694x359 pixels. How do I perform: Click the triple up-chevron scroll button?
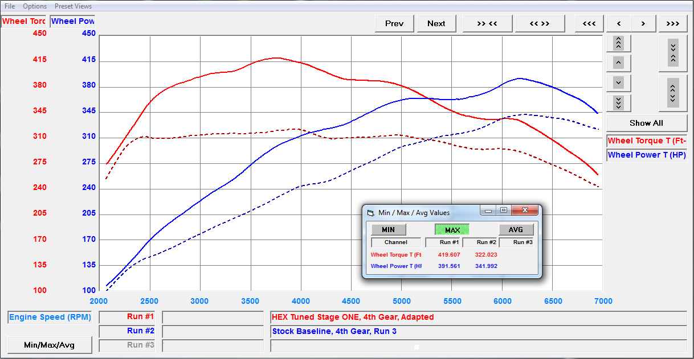[619, 43]
